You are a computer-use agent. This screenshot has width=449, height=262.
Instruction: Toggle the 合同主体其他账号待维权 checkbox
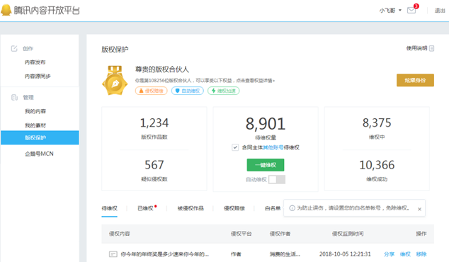(235, 147)
